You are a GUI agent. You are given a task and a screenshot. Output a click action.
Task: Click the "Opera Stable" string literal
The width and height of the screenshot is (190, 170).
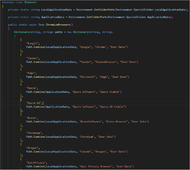point(109,92)
